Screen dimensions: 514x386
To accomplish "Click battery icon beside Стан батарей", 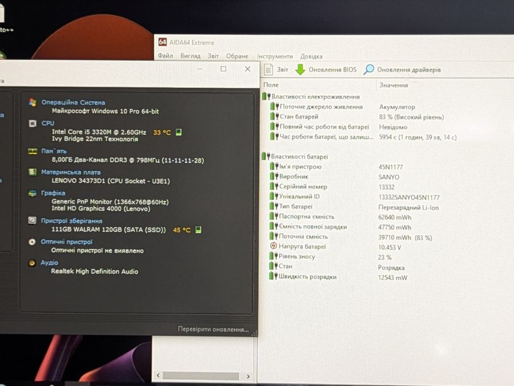I will (x=274, y=116).
